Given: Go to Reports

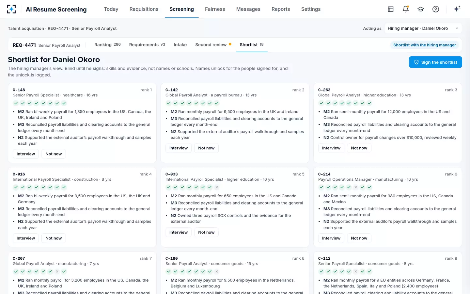Looking at the screenshot, I should tap(281, 9).
